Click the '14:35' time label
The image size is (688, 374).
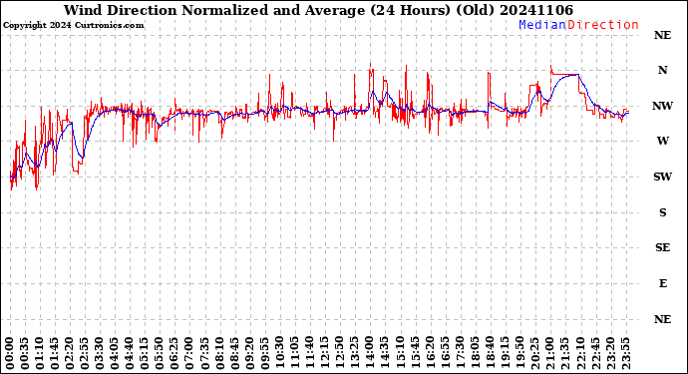click(x=385, y=353)
